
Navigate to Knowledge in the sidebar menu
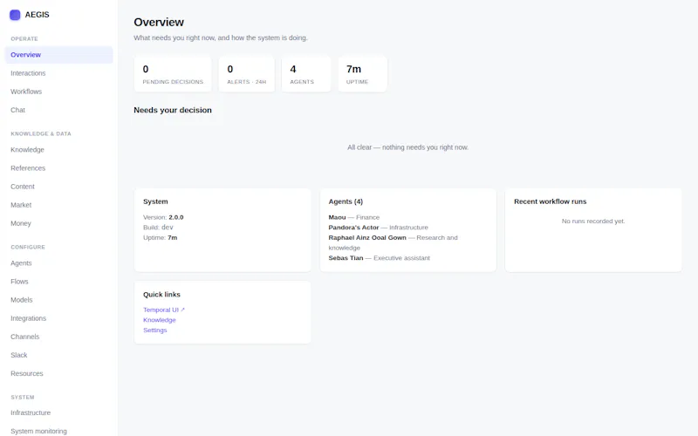pyautogui.click(x=58, y=149)
